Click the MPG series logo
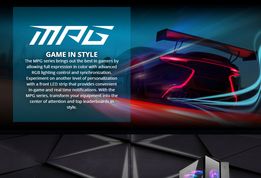This screenshot has width=261, height=178. click(71, 35)
